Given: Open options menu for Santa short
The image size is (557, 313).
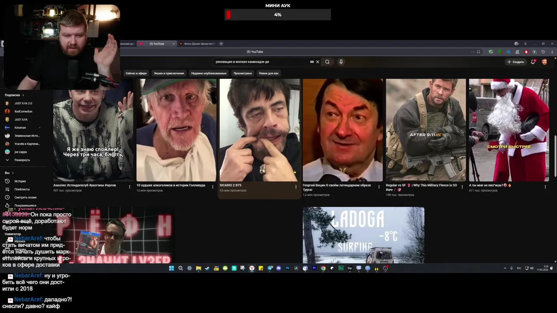Looking at the screenshot, I should pyautogui.click(x=545, y=186).
